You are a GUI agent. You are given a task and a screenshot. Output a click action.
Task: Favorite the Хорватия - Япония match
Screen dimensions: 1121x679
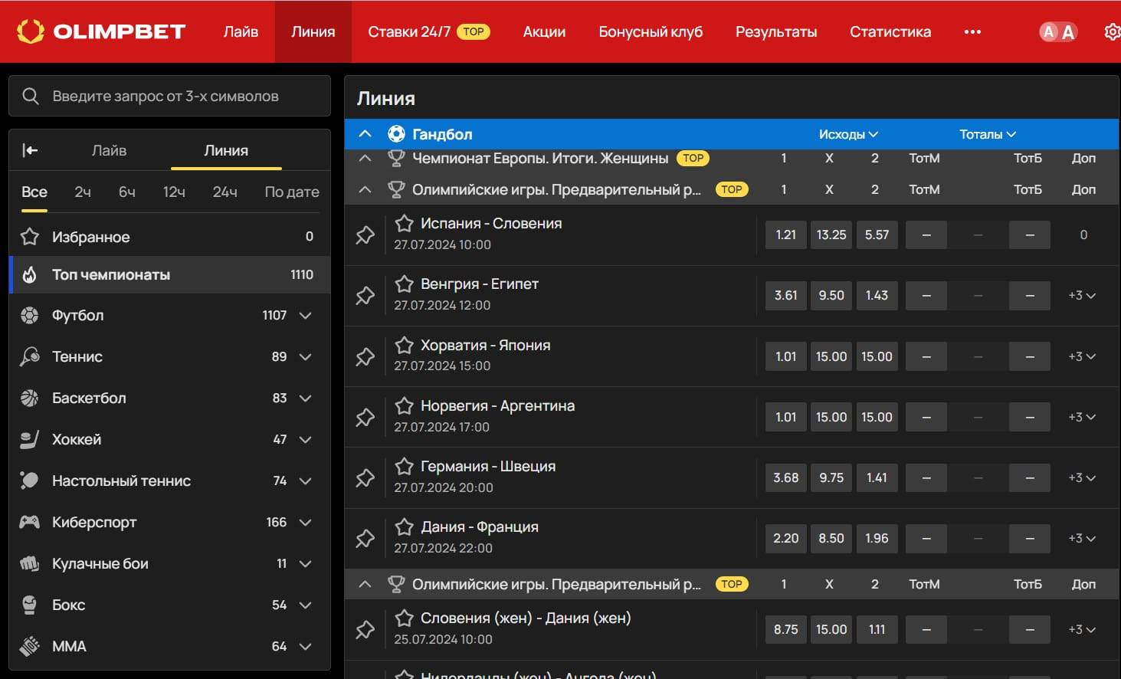[x=404, y=345]
